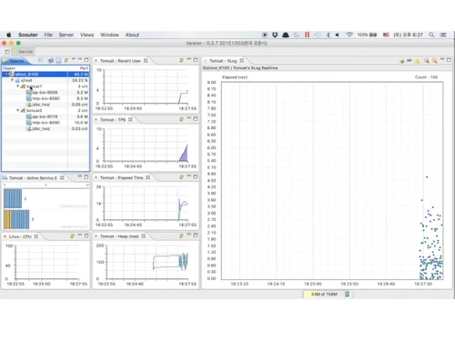This screenshot has width=455, height=341.
Task: Refresh the Tomcat Recent User chart
Action: [181, 60]
